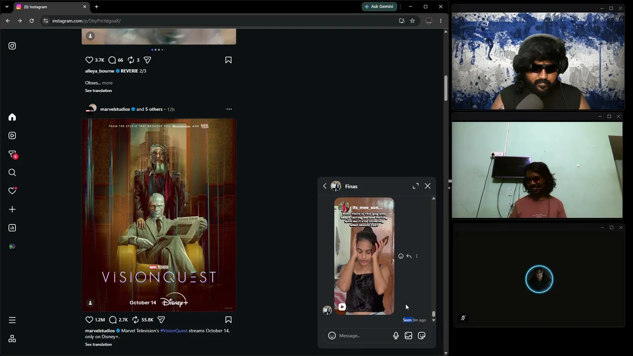Toggle muted microphone icon in bottom-right window
The width and height of the screenshot is (633, 356).
[463, 318]
